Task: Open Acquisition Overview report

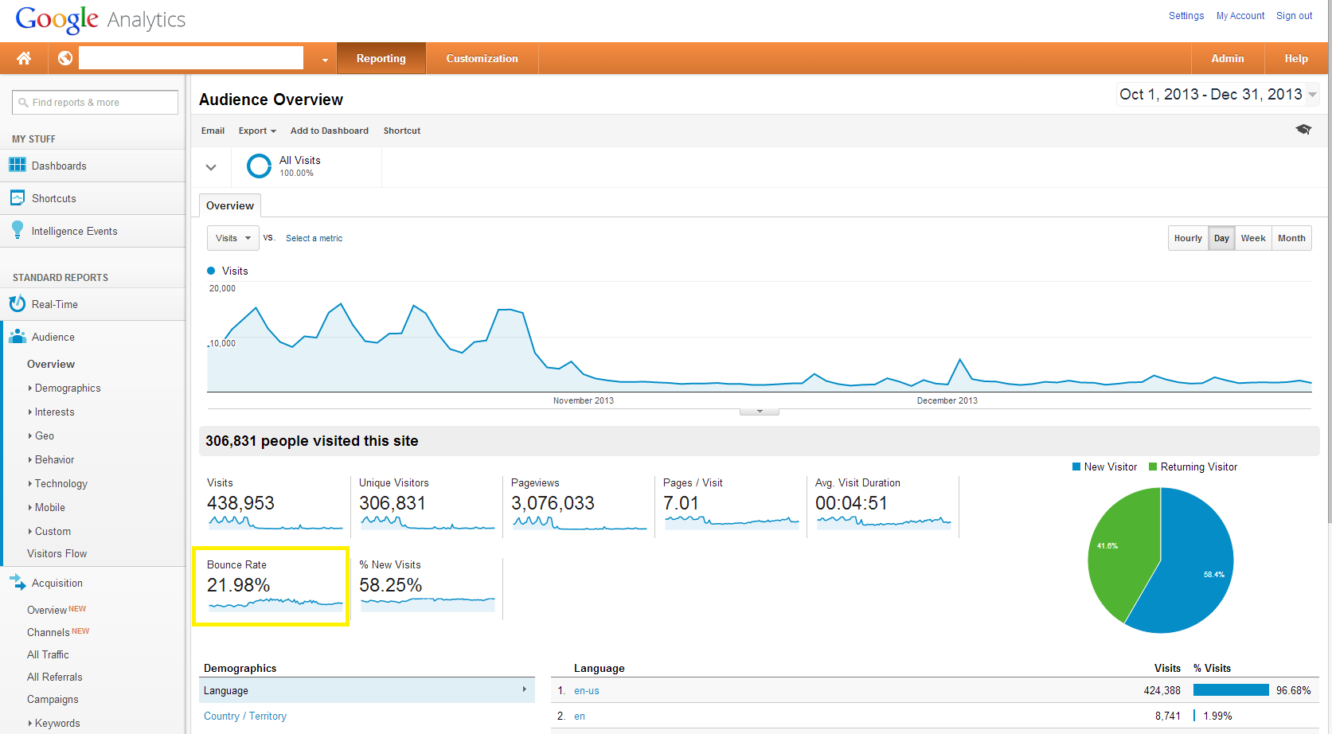Action: coord(47,610)
